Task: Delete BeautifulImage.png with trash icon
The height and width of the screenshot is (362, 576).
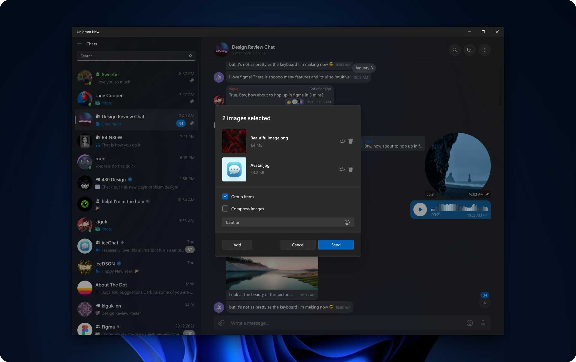Action: (x=351, y=141)
